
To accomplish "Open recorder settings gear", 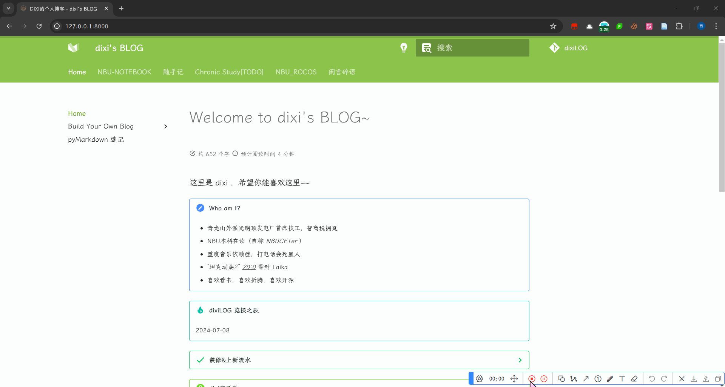I will [479, 379].
